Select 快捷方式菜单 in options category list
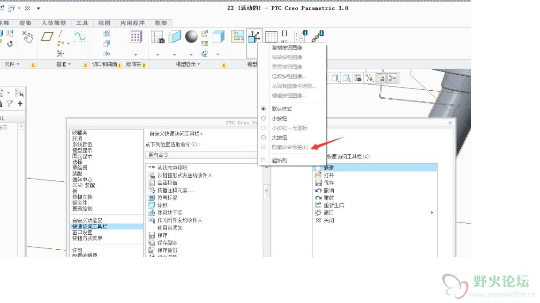This screenshot has height=303, width=540. (87, 238)
